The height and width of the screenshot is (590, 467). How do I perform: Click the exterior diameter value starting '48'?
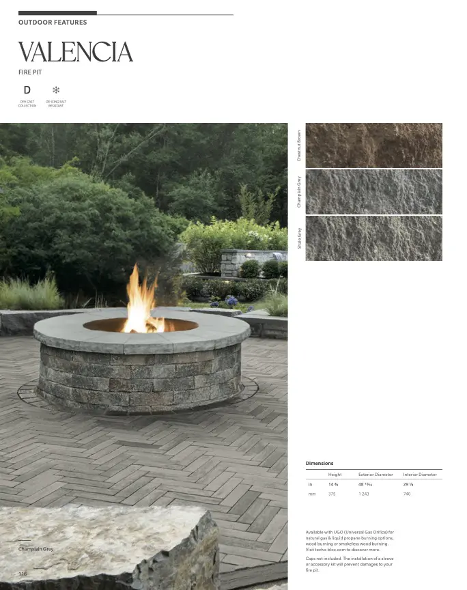click(365, 484)
